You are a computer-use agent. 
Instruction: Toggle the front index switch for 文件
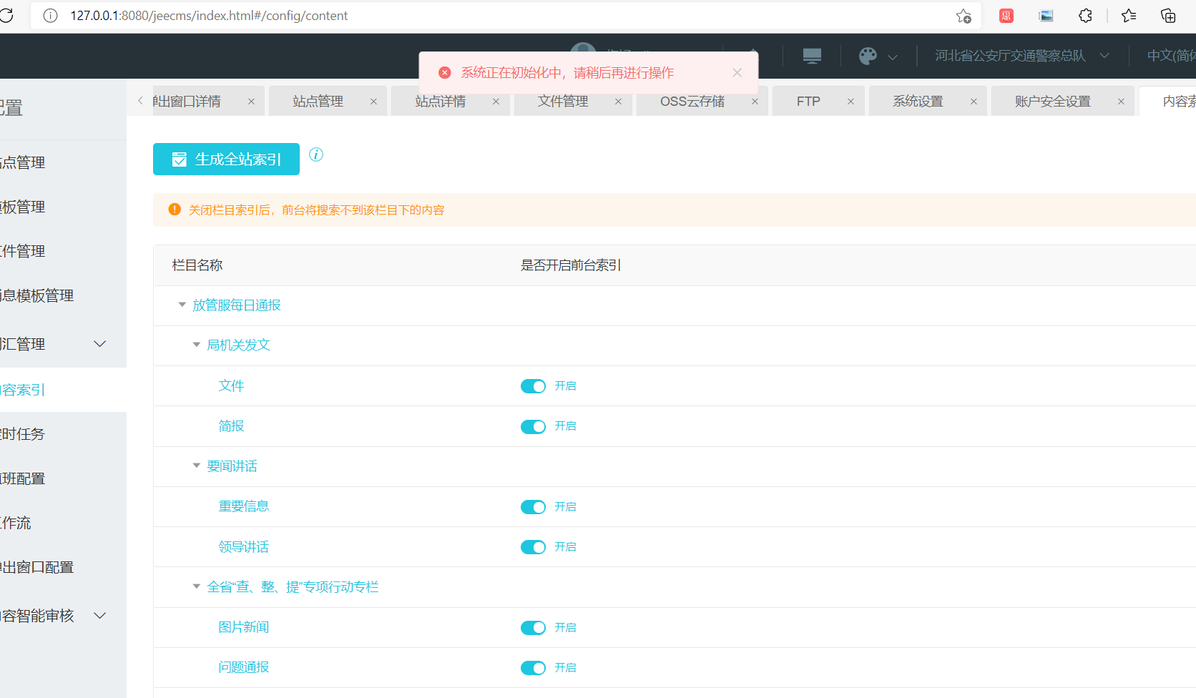pyautogui.click(x=533, y=386)
